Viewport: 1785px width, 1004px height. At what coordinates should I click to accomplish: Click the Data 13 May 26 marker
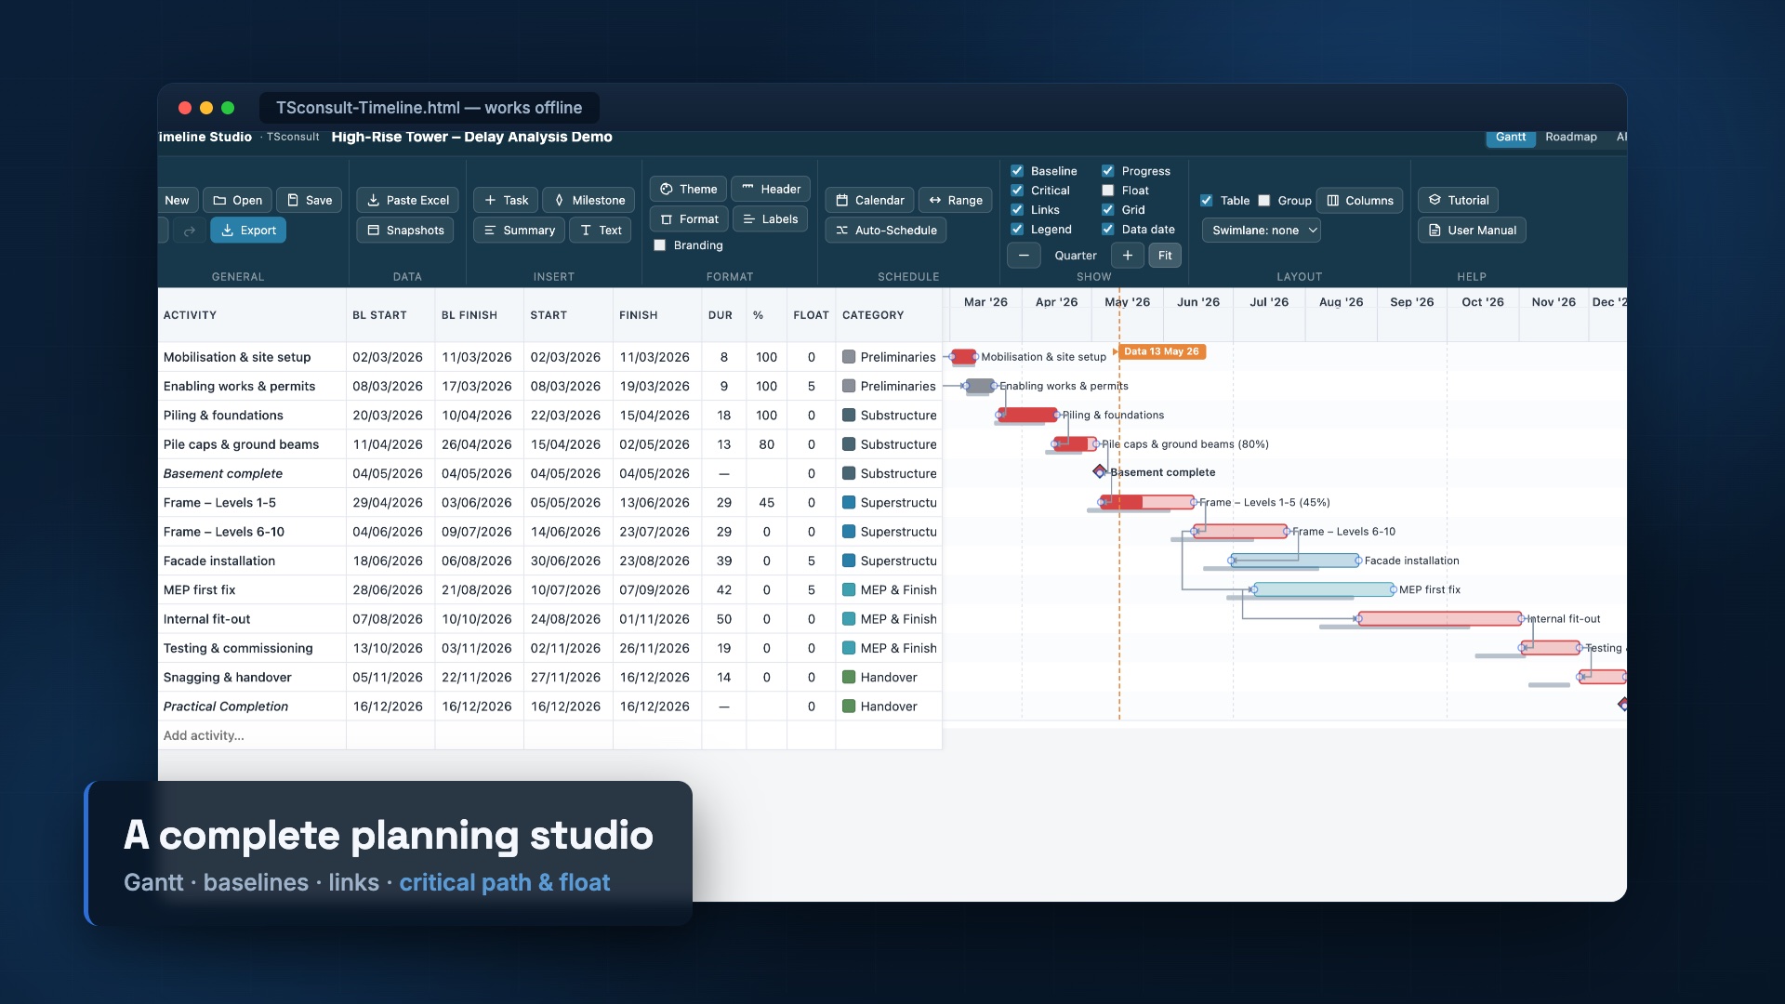point(1161,351)
